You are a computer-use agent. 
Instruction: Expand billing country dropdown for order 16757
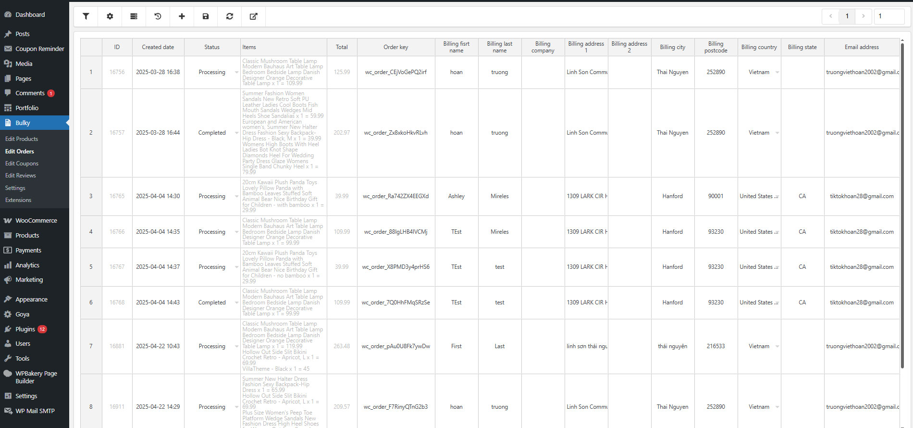pos(777,133)
